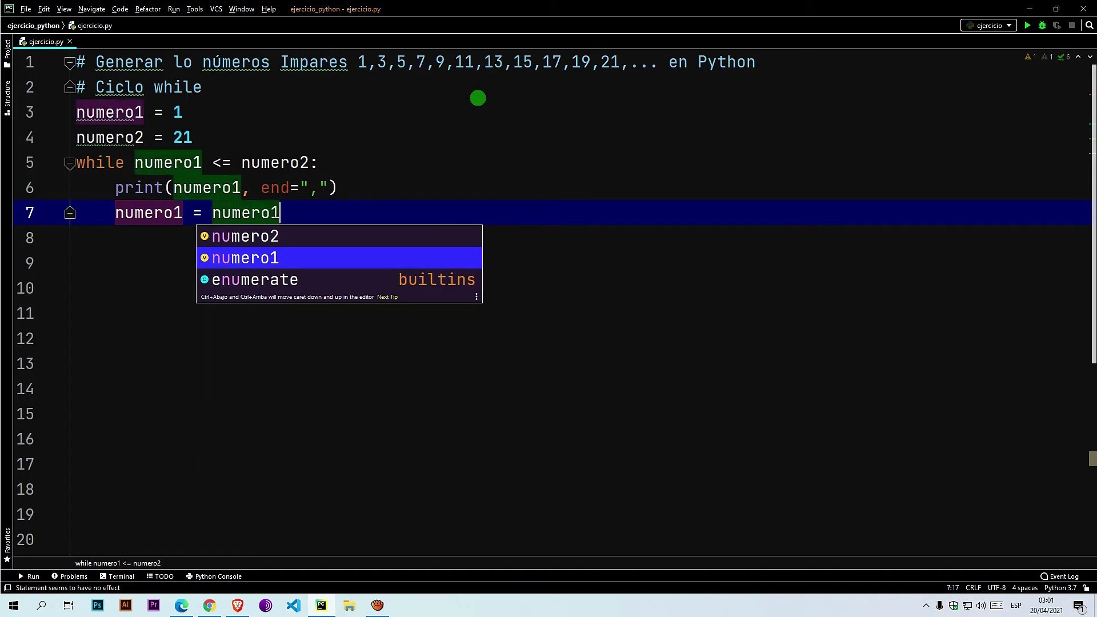
Task: Choose numero2 from autocomplete suggestions
Action: pyautogui.click(x=245, y=237)
